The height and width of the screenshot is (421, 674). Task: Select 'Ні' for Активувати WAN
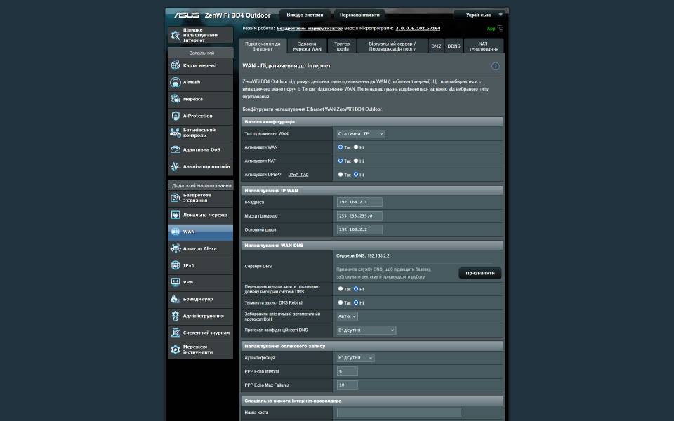tap(356, 147)
